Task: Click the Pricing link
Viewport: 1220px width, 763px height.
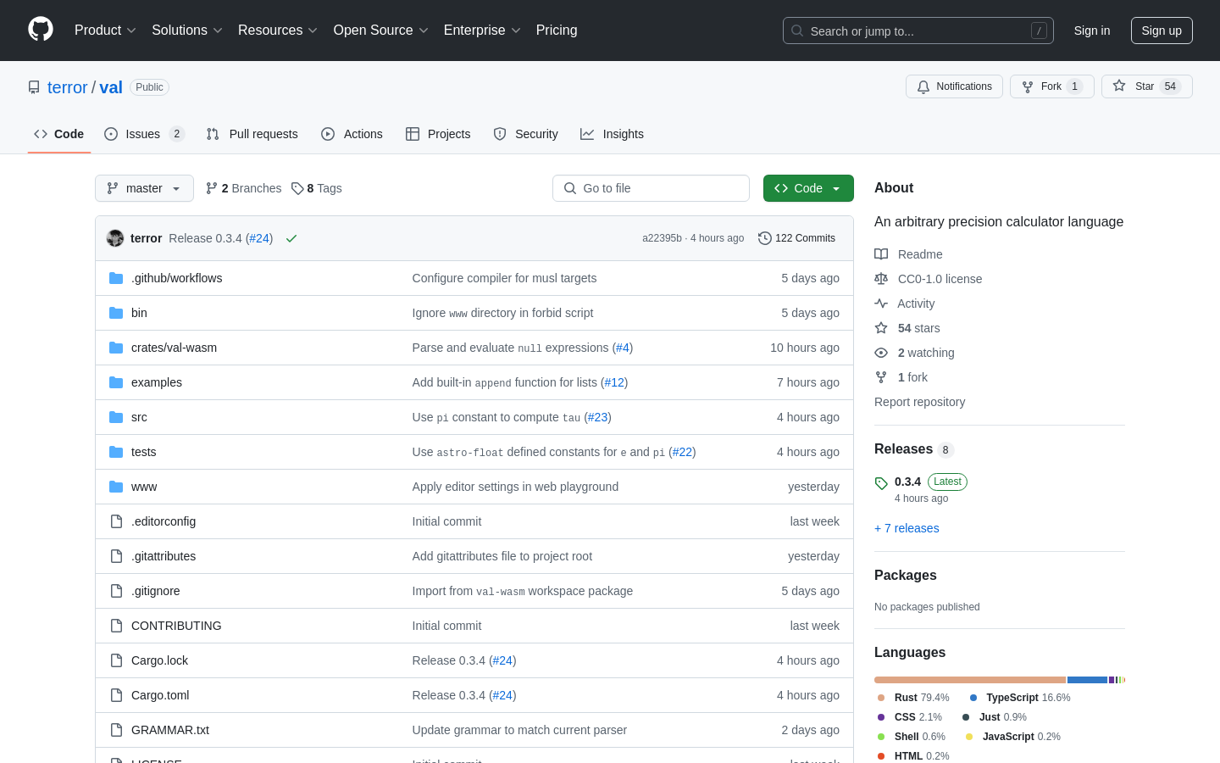Action: 557,31
